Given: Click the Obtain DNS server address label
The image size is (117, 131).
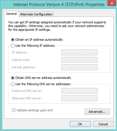Looking at the screenshot, I should (43, 78).
